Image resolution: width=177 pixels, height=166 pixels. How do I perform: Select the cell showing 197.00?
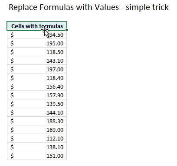pyautogui.click(x=37, y=69)
